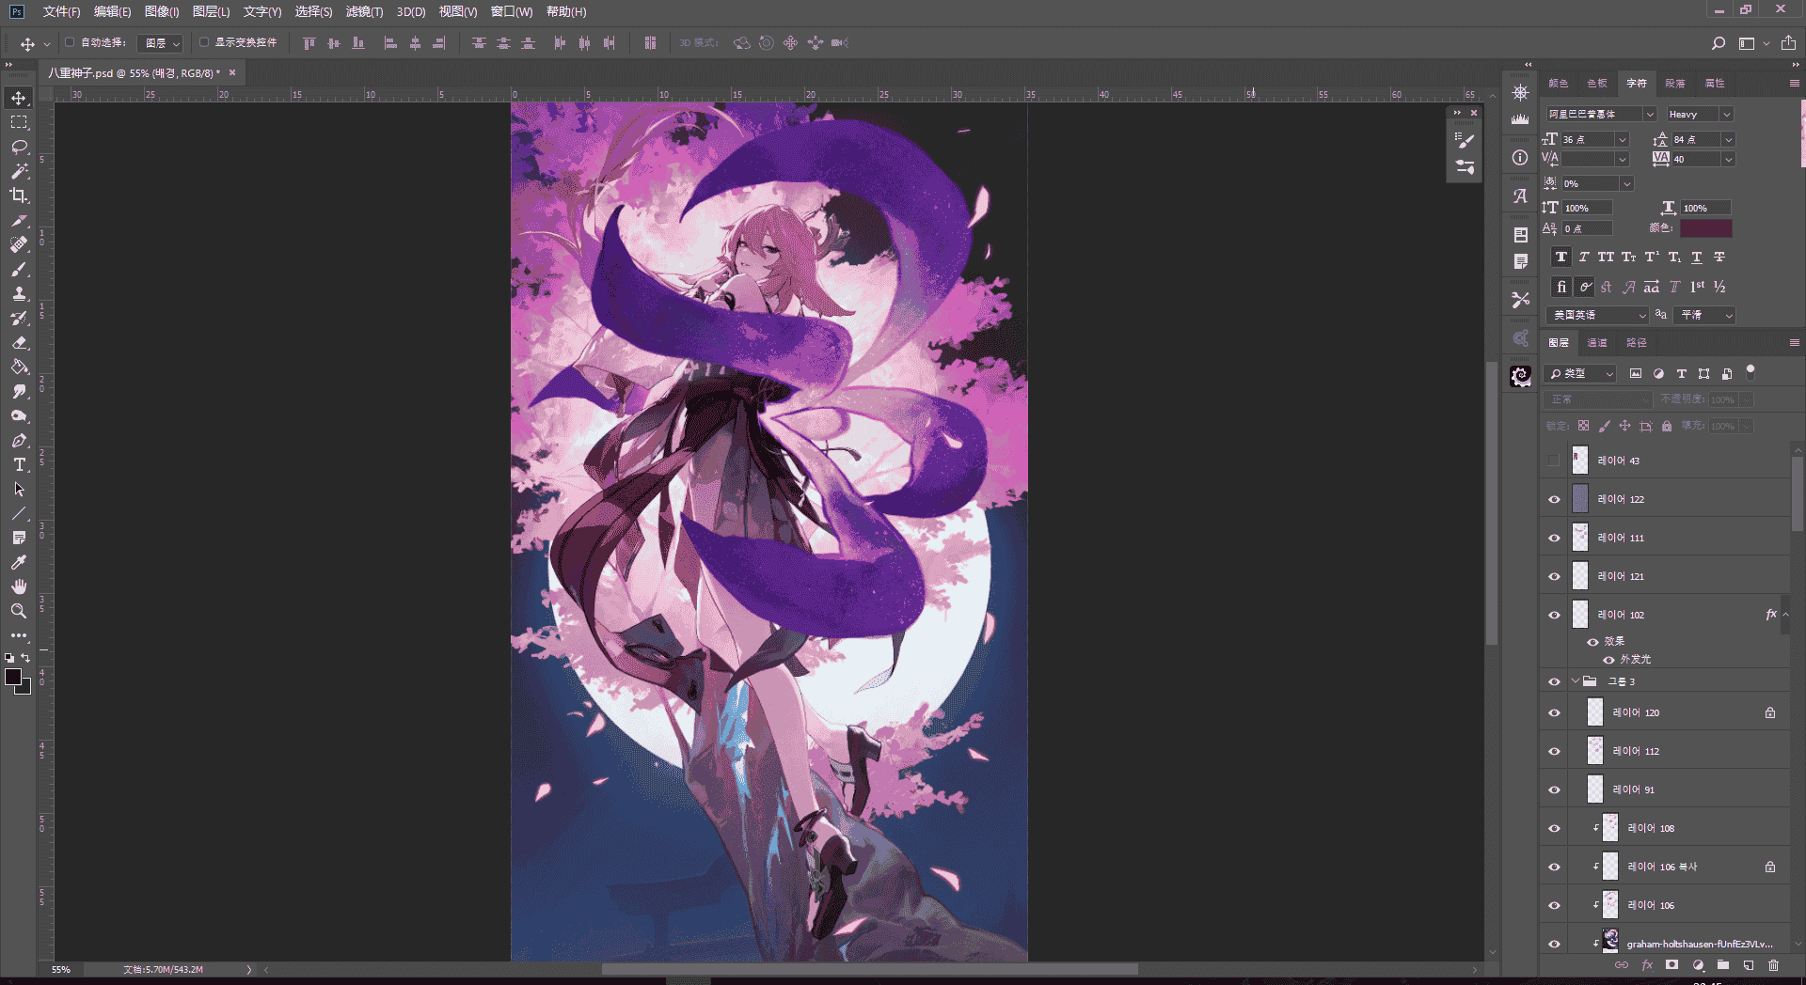Enable the auto-select checkbox
This screenshot has width=1806, height=985.
click(x=70, y=42)
